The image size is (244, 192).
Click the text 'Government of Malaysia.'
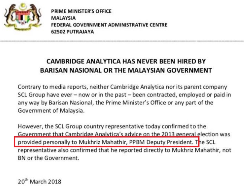tap(51, 111)
